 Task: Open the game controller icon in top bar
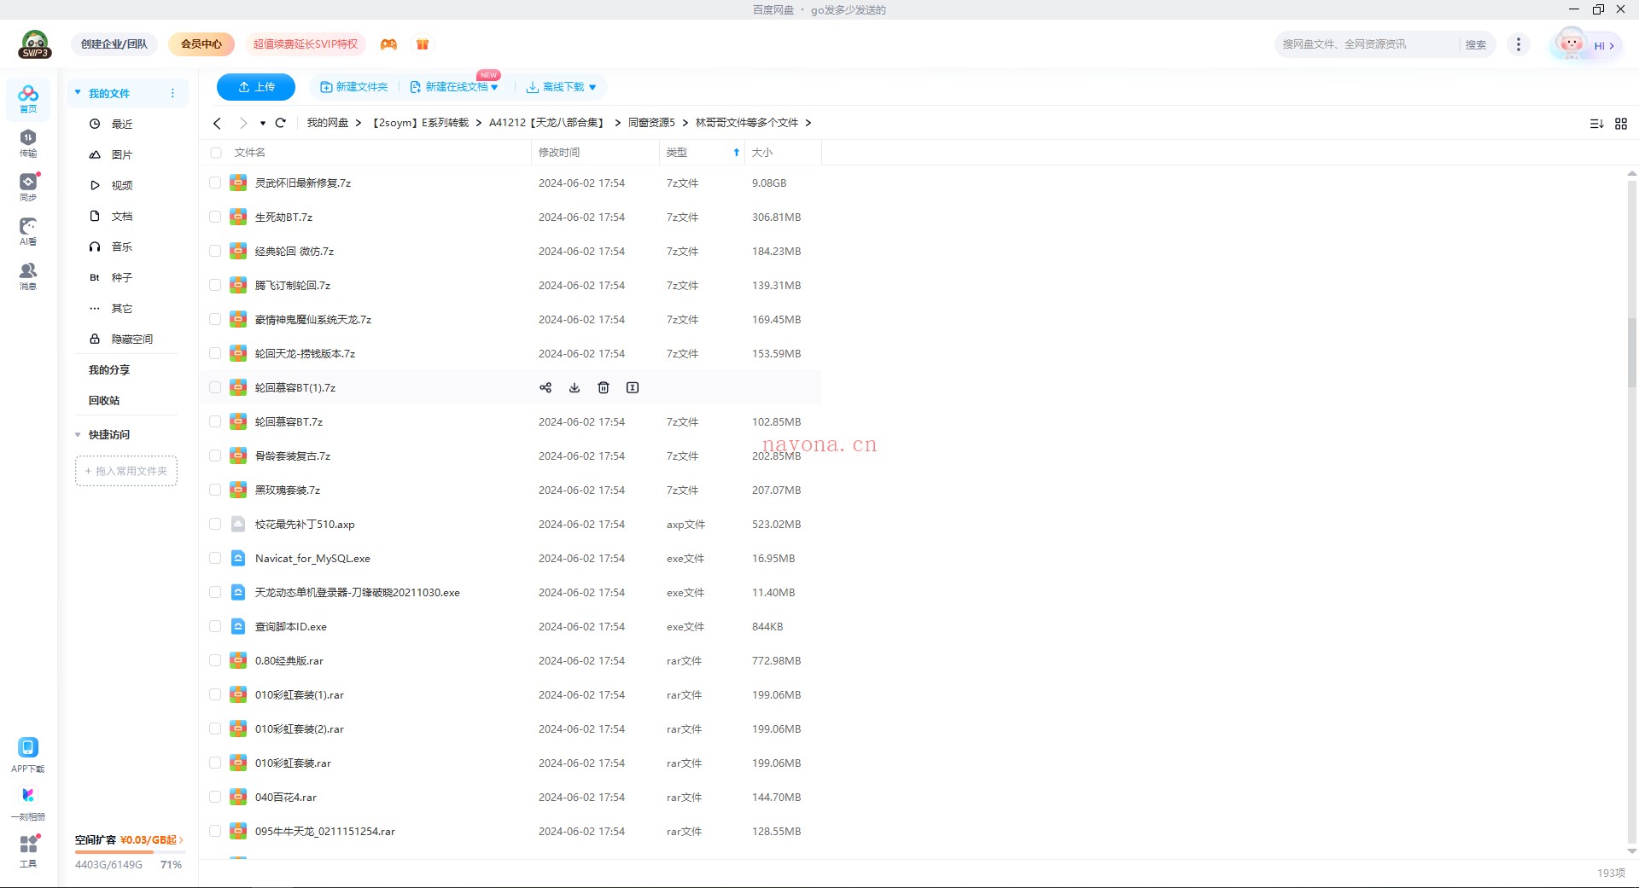point(388,44)
